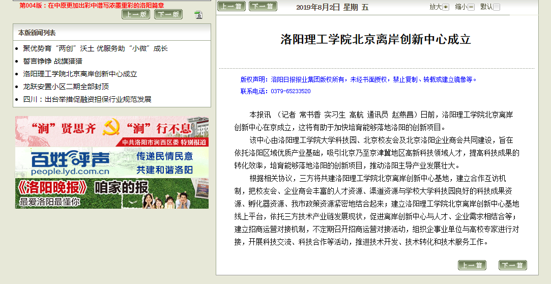This screenshot has width=551, height=284.
Task: Click the small document icon beside 下一版
Action: coord(198,15)
